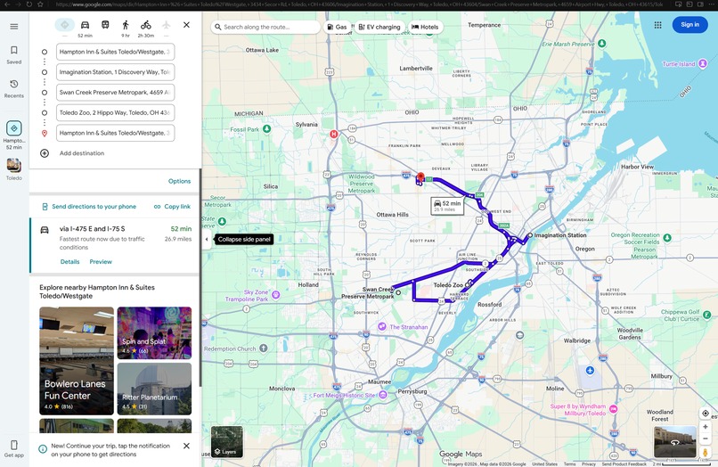
Task: Search Hotels along route
Action: point(425,27)
